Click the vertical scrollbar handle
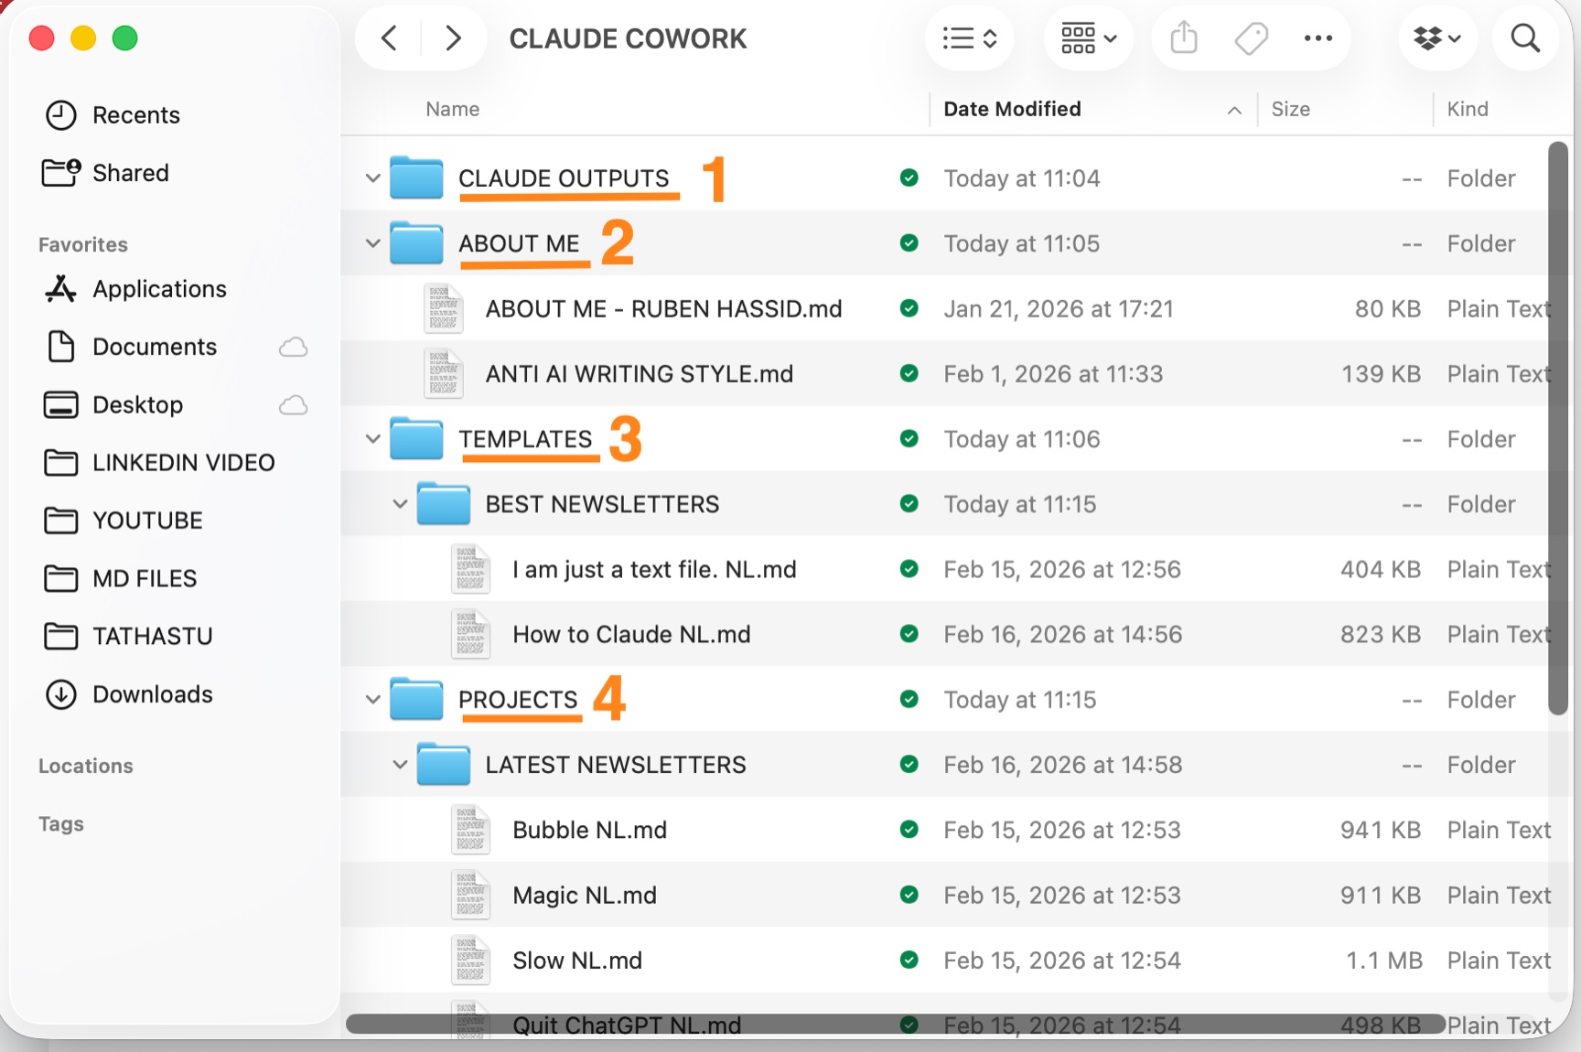The image size is (1581, 1052). pos(1558,428)
